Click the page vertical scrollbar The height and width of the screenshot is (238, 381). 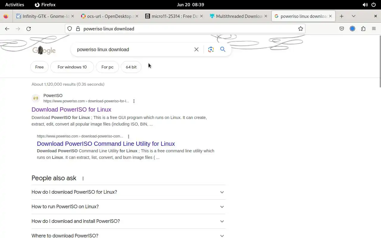click(380, 61)
